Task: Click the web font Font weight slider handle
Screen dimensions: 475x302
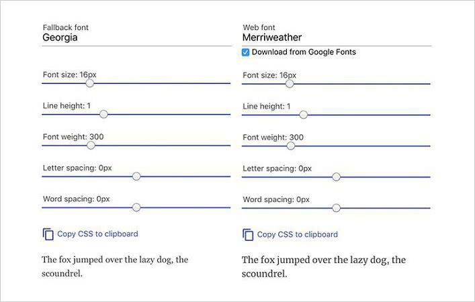Action: tap(290, 146)
